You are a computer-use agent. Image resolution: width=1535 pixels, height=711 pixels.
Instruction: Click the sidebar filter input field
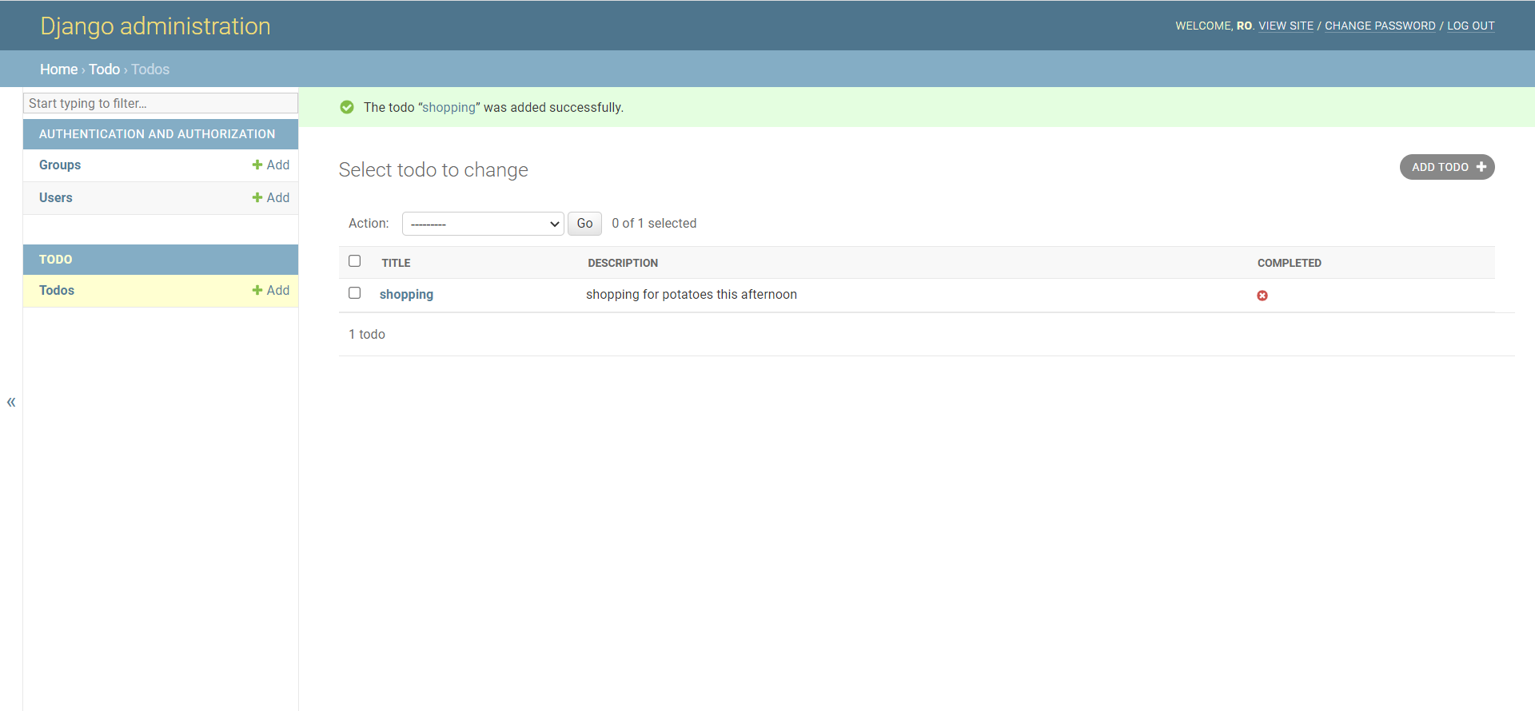(x=161, y=103)
